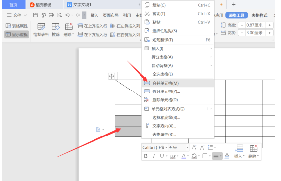
Task: Expand 插入(I) submenu
Action: (178, 49)
